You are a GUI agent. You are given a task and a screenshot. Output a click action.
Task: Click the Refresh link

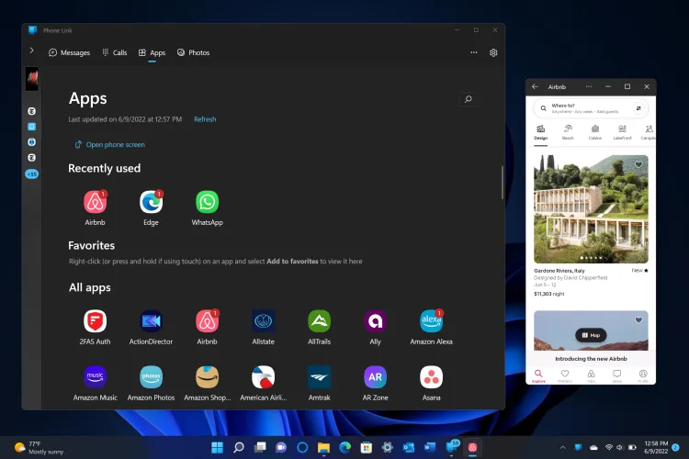tap(205, 119)
